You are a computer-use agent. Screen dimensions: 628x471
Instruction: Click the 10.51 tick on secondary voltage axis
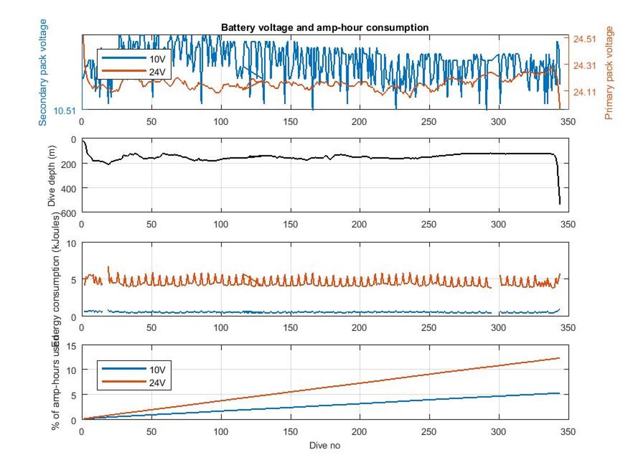tap(65, 110)
